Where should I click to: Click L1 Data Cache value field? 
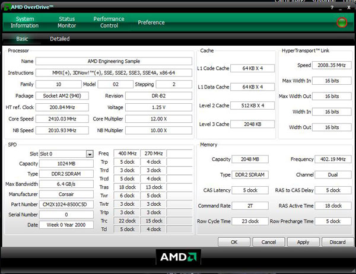(x=253, y=87)
